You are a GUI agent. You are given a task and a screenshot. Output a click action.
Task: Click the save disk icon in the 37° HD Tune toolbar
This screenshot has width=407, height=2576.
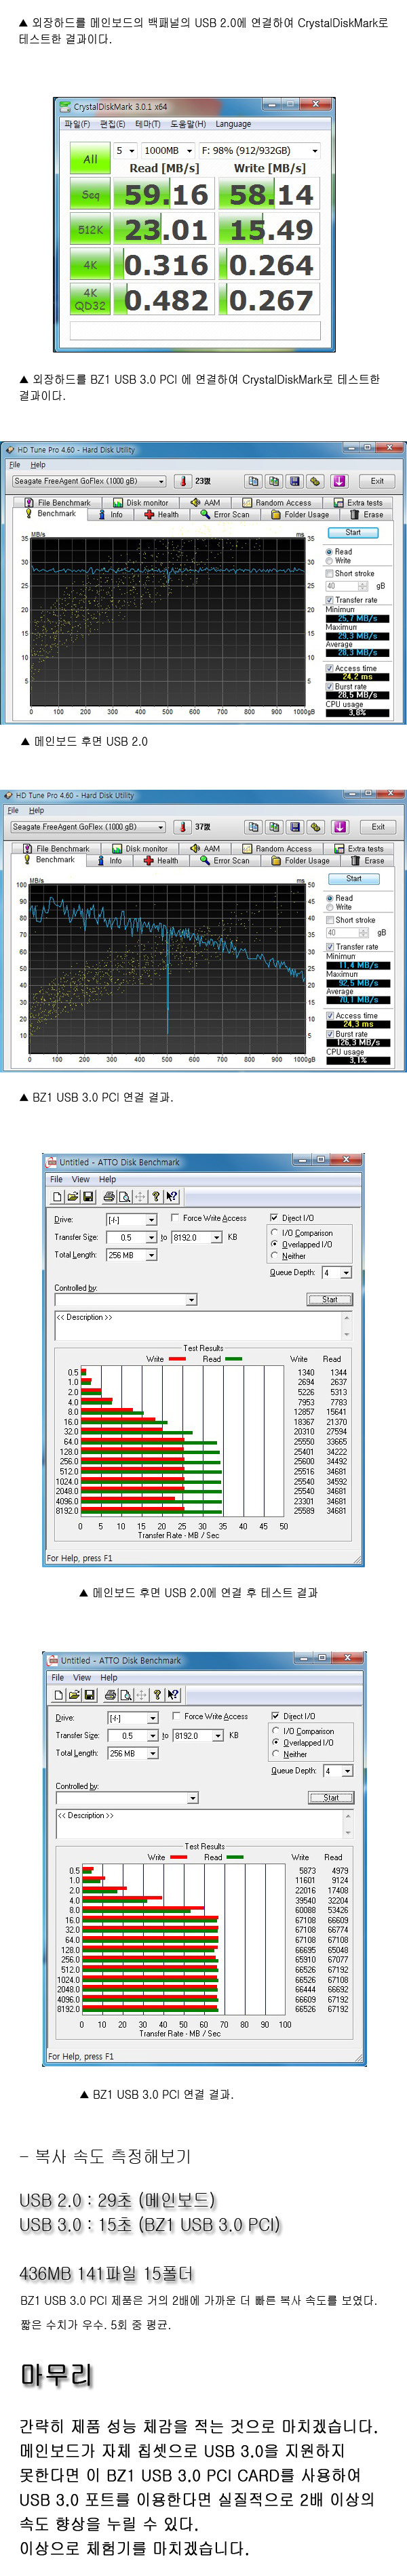(295, 827)
